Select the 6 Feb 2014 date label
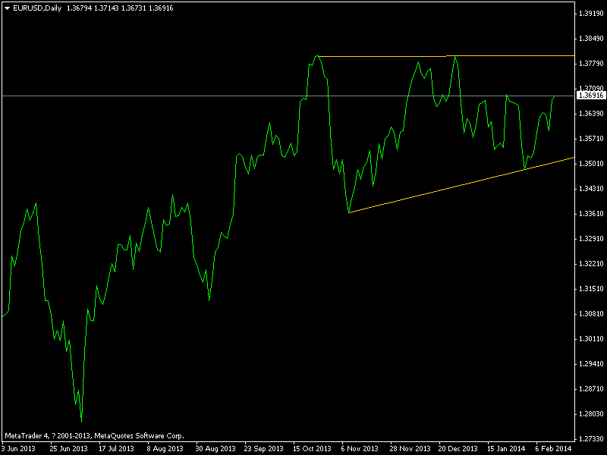Screen dimensions: 607x455 pyautogui.click(x=554, y=449)
